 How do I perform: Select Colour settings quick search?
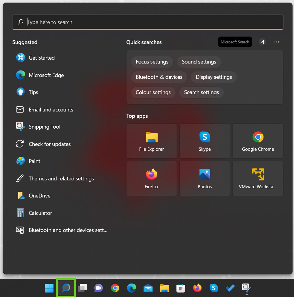(x=153, y=92)
